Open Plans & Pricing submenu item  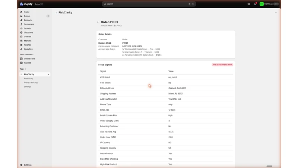31,83
